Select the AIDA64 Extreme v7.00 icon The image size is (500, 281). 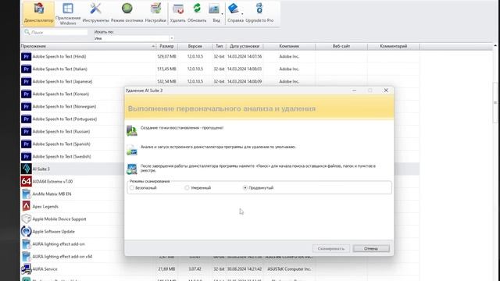click(26, 181)
